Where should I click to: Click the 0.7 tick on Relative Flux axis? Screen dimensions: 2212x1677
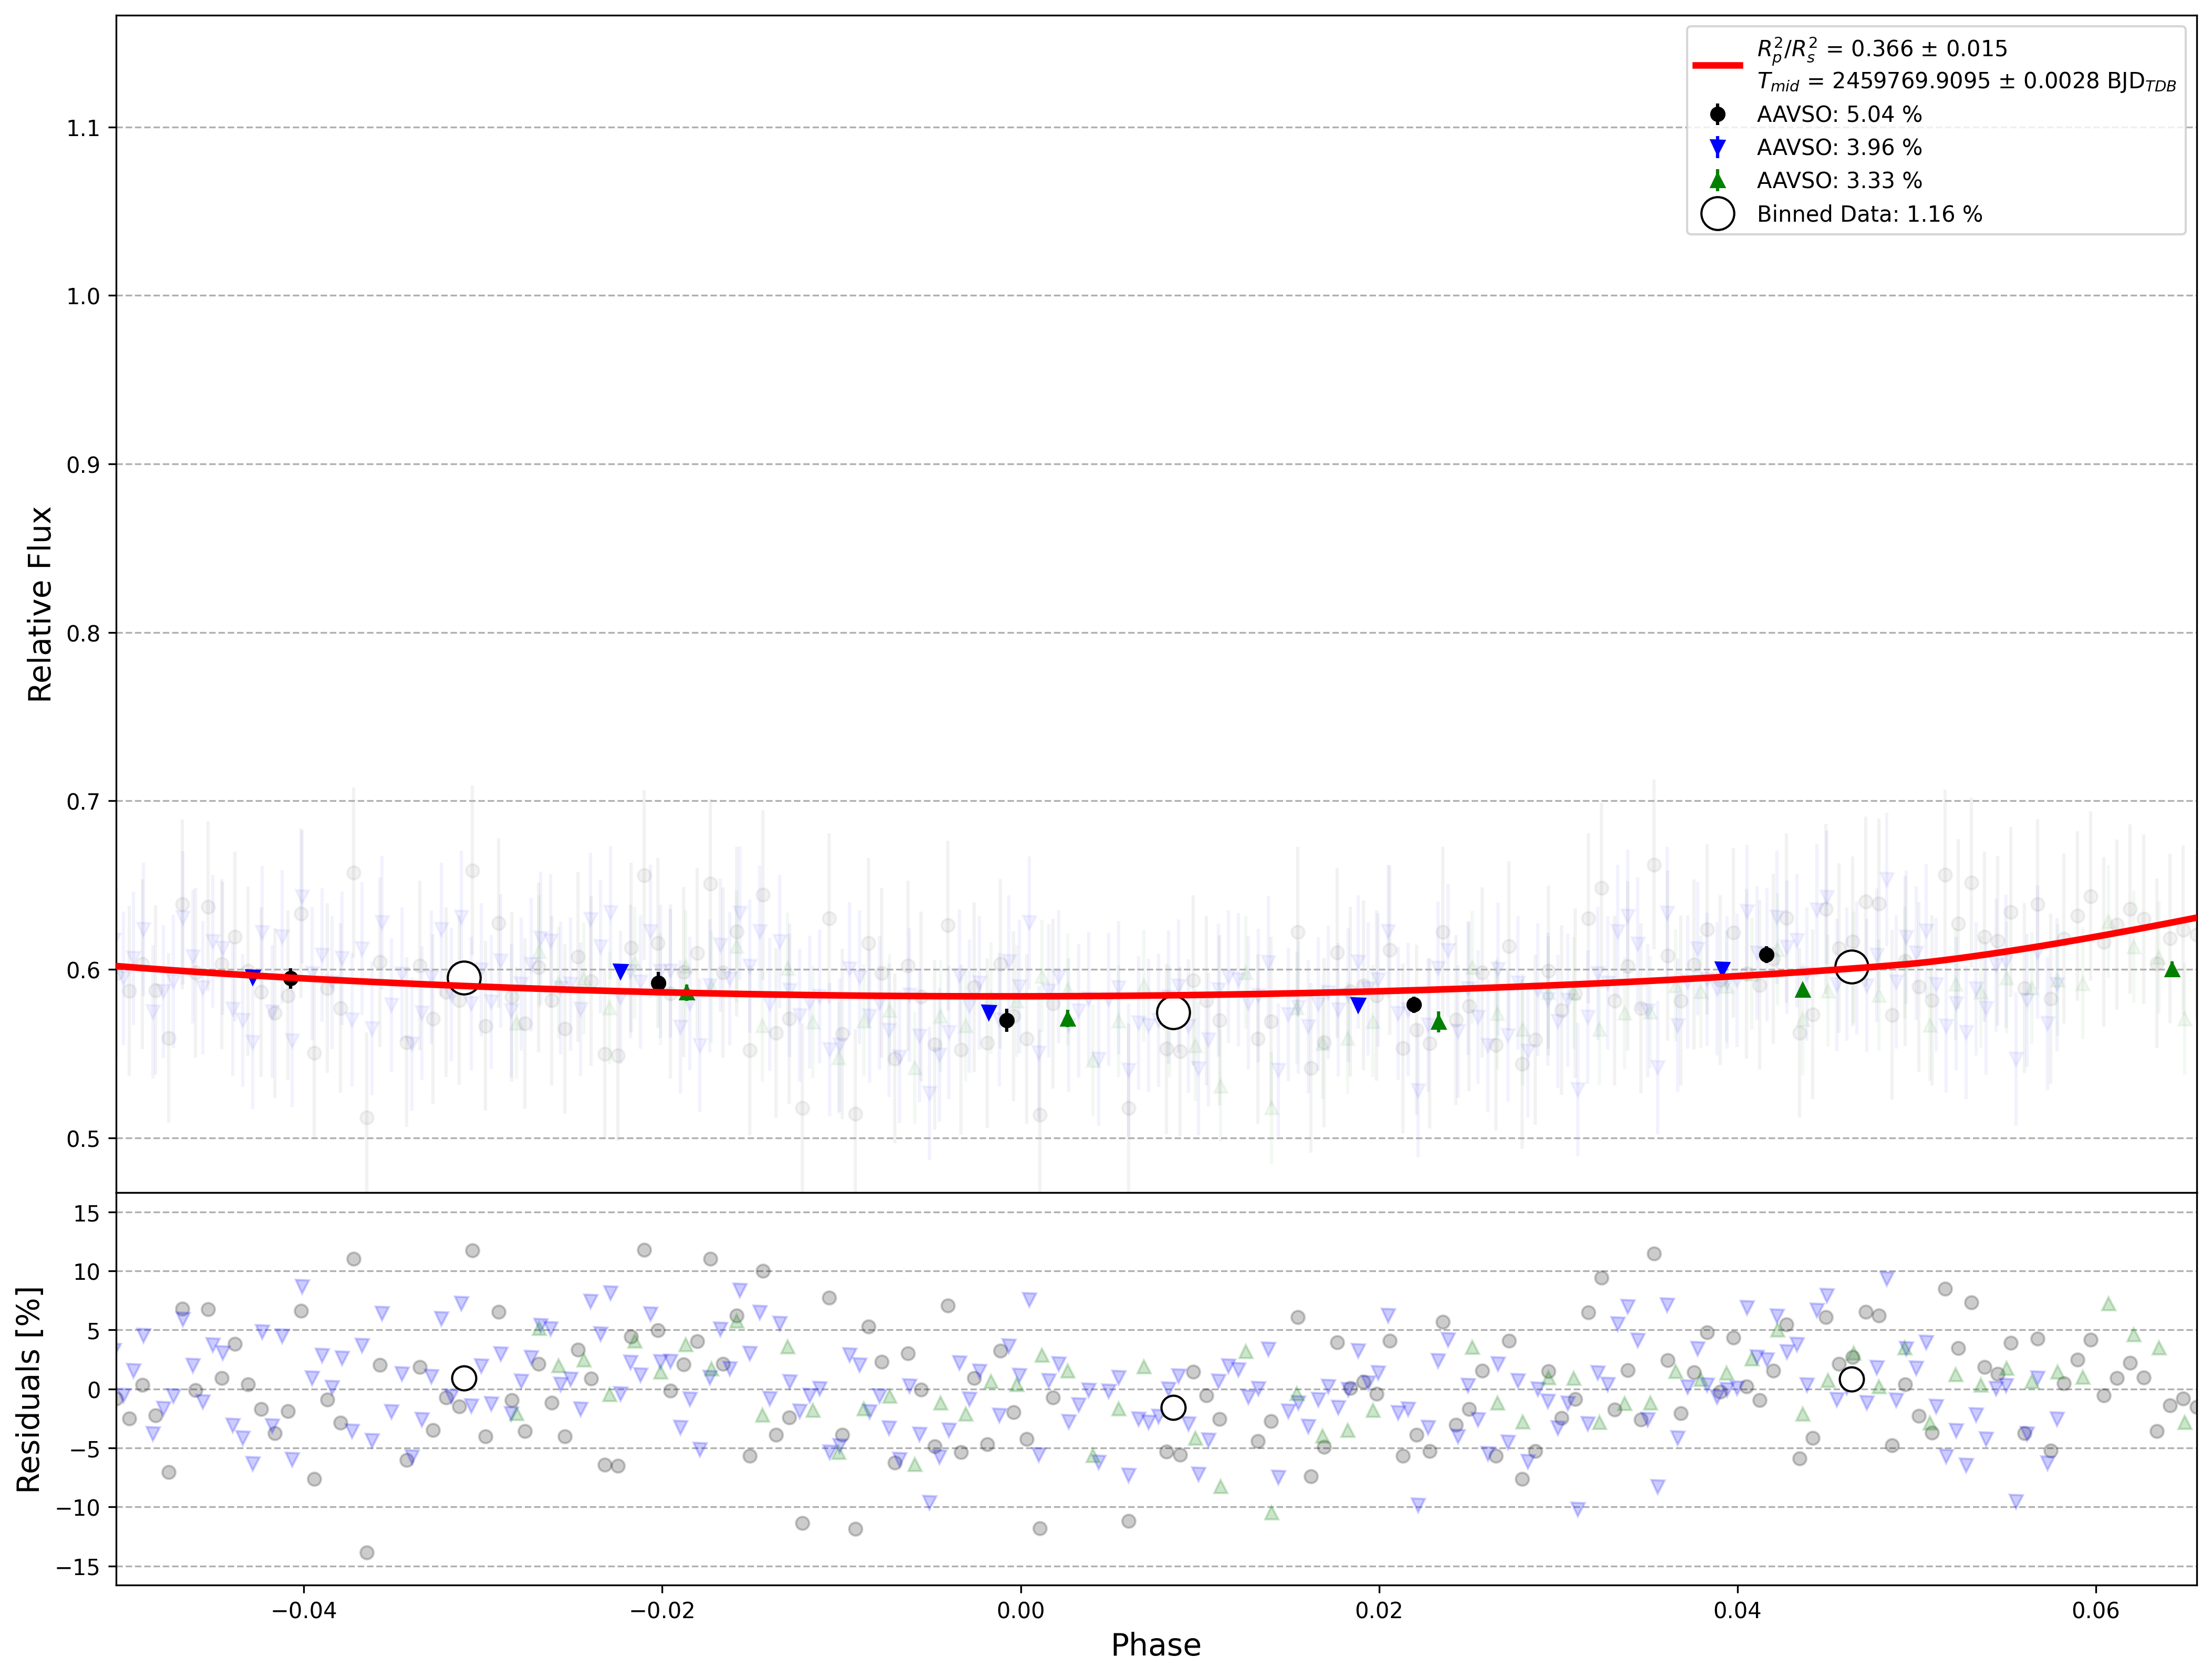coord(83,802)
